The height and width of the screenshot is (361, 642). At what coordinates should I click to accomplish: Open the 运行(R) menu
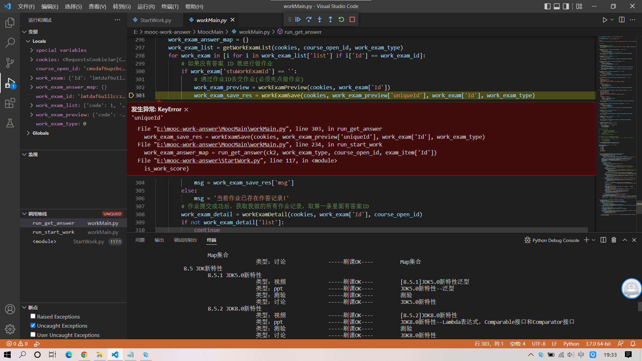point(146,6)
